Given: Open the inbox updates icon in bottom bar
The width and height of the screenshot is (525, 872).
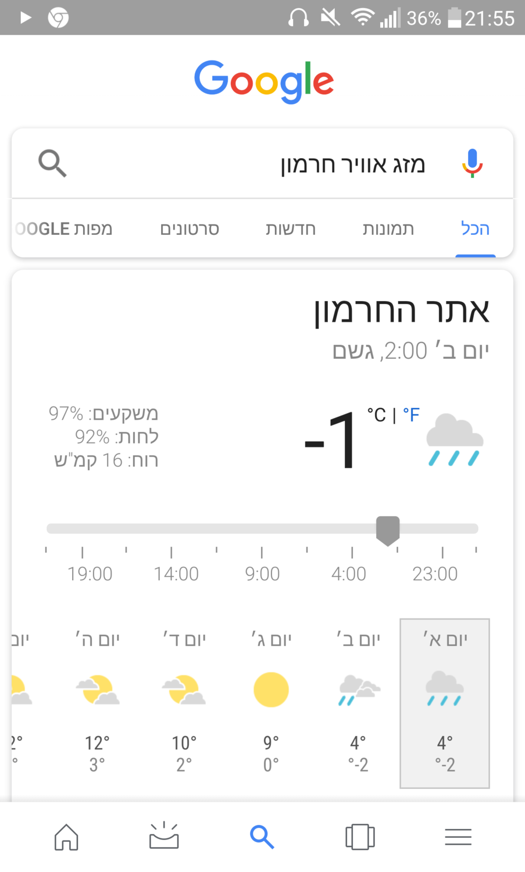Looking at the screenshot, I should coord(164,836).
